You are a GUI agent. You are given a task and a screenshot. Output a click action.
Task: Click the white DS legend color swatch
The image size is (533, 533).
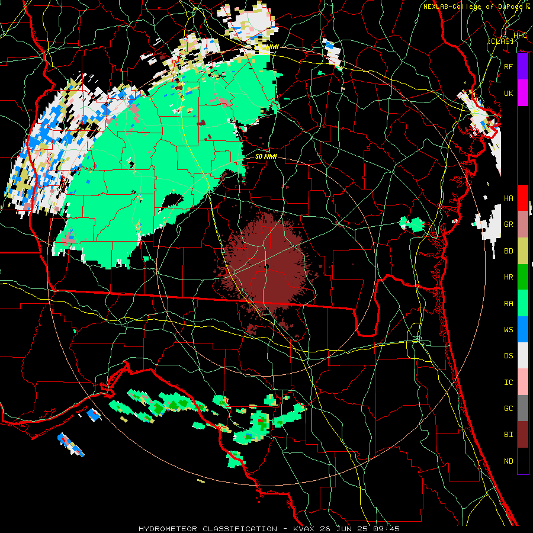pos(523,355)
